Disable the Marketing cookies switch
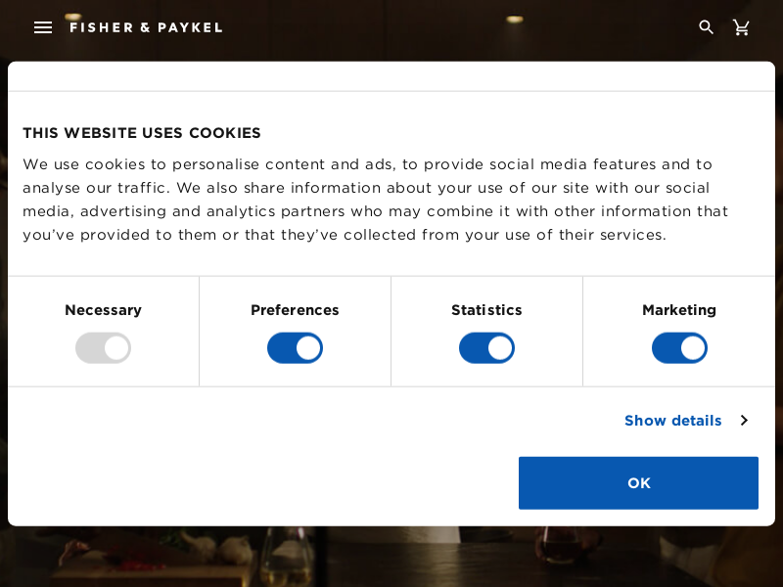Image resolution: width=783 pixels, height=587 pixels. (679, 348)
